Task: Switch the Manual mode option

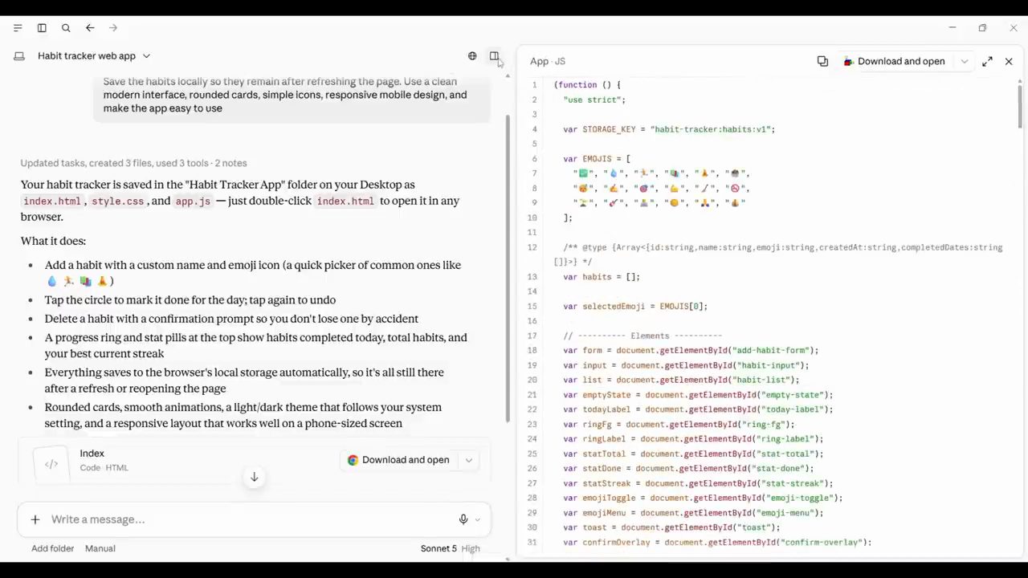Action: 100,548
